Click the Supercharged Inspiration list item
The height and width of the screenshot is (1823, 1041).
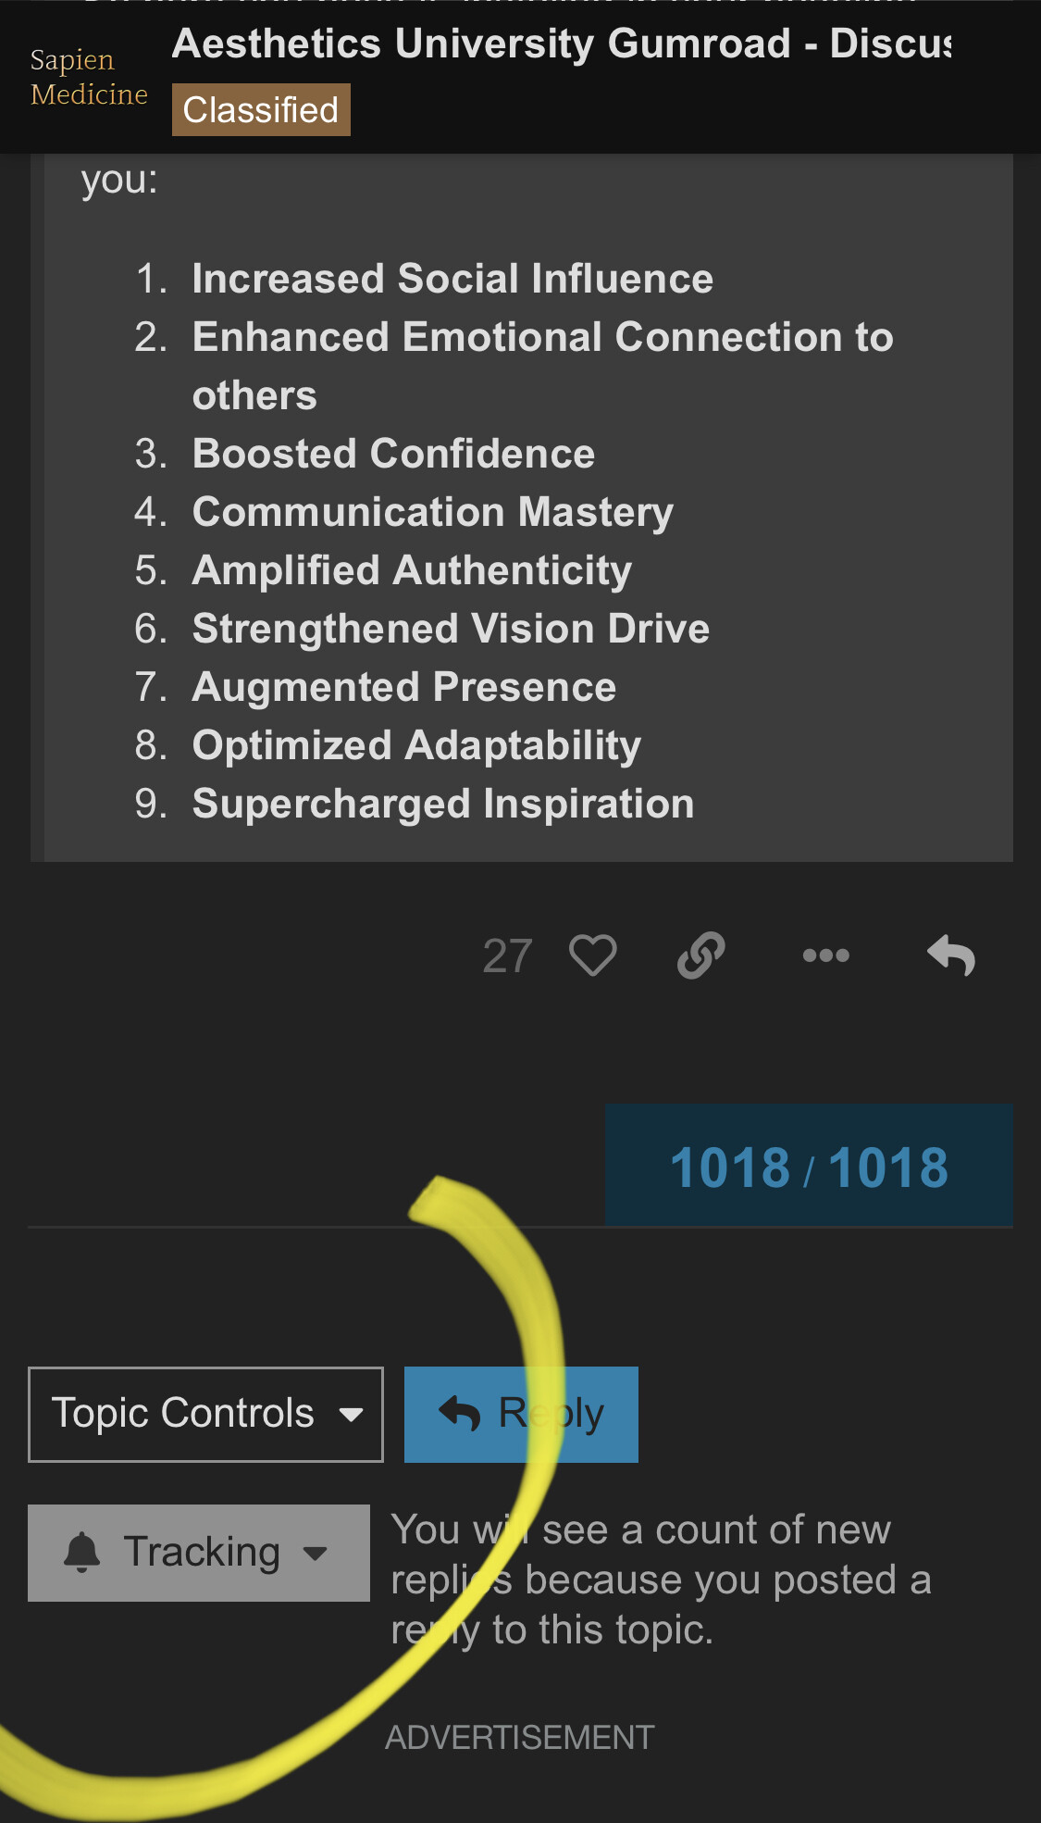click(443, 804)
